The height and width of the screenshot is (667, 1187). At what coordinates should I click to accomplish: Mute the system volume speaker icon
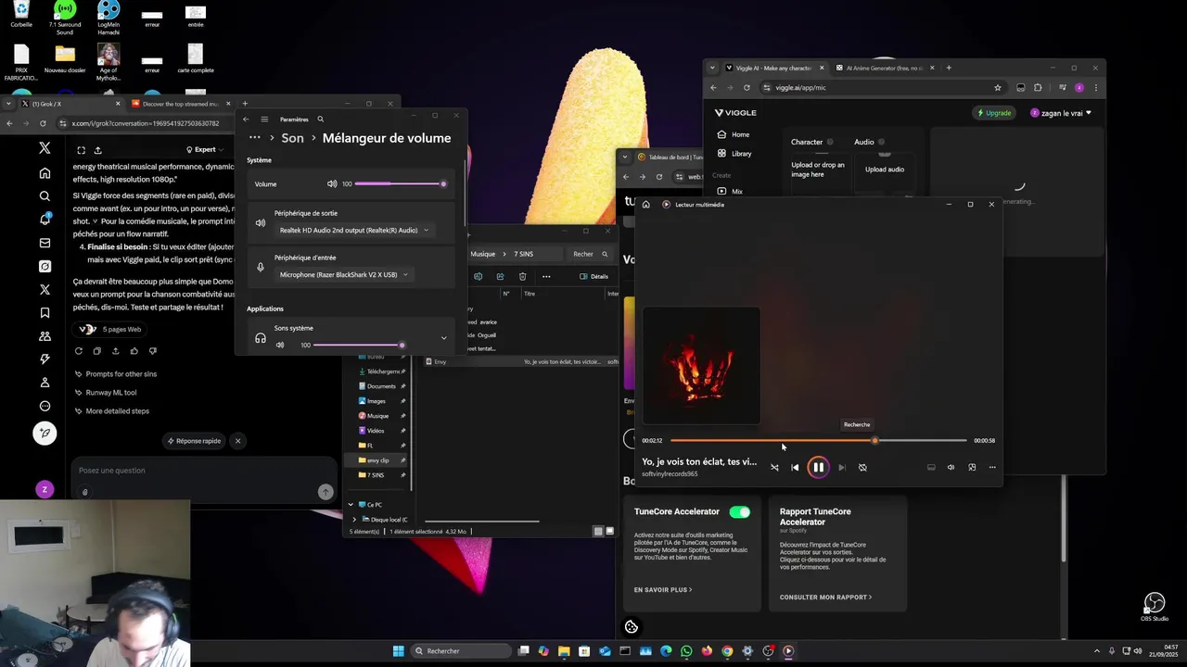tap(332, 184)
